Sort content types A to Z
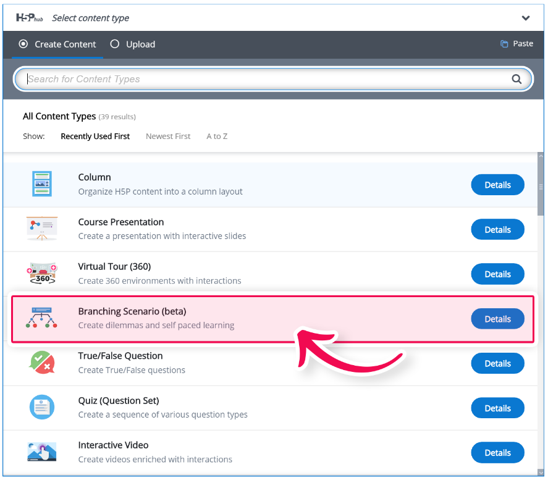 [x=217, y=137]
